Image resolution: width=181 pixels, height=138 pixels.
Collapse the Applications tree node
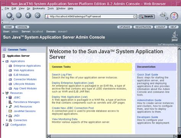3,61
